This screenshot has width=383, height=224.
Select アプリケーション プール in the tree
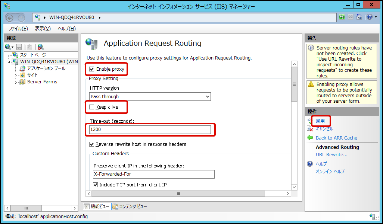point(46,68)
